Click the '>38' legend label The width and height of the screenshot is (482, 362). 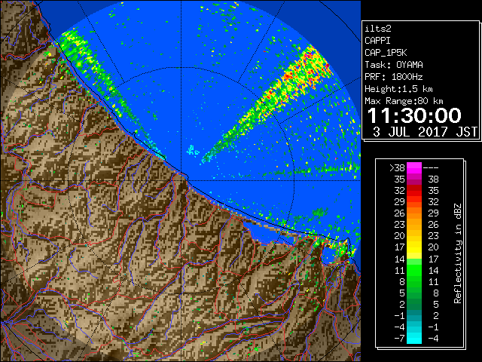[x=397, y=167]
